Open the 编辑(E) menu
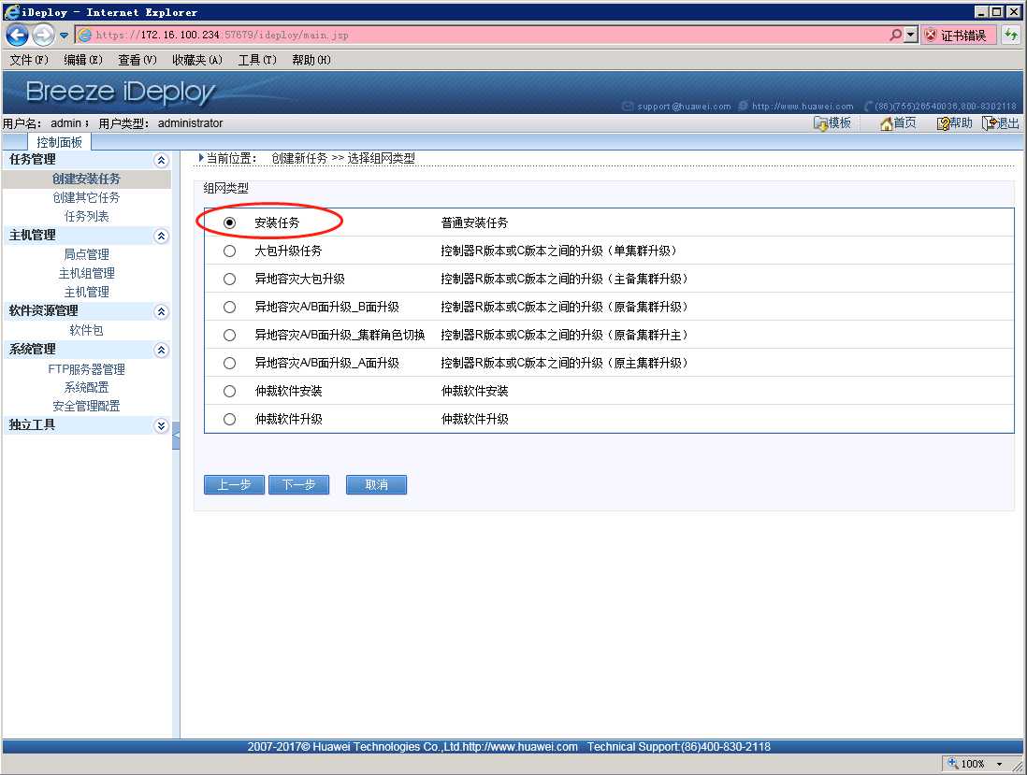 coord(82,60)
